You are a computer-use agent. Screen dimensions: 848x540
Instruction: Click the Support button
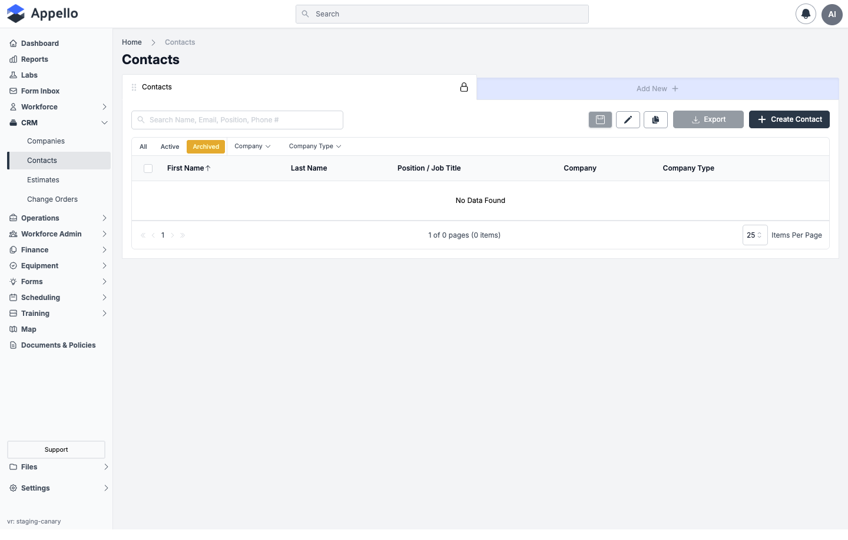[56, 450]
